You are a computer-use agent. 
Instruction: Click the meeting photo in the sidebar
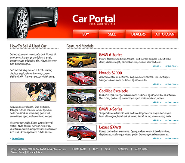pyautogui.click(x=33, y=92)
